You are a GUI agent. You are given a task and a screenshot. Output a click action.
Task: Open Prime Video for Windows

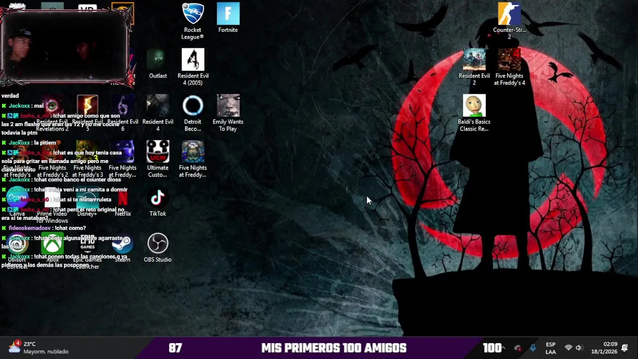pyautogui.click(x=52, y=205)
